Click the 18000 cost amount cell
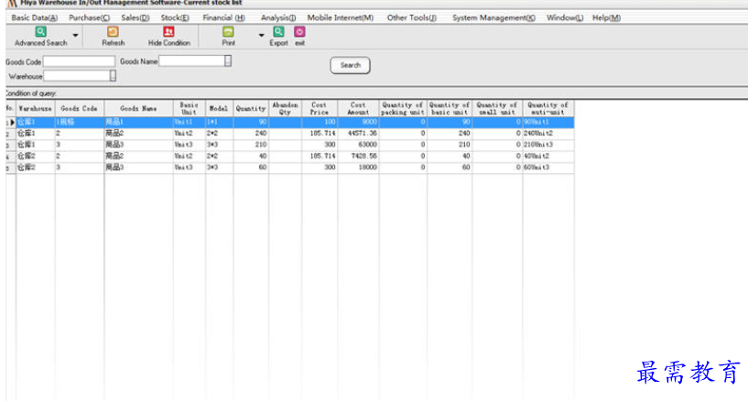Image resolution: width=748 pixels, height=401 pixels. pos(358,168)
